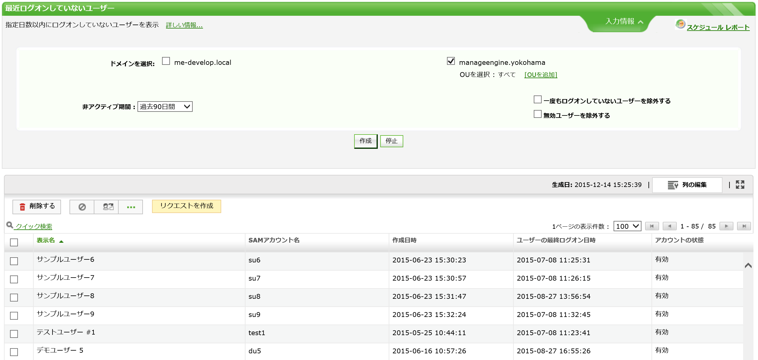
Task: Jump to the last results page
Action: click(744, 226)
